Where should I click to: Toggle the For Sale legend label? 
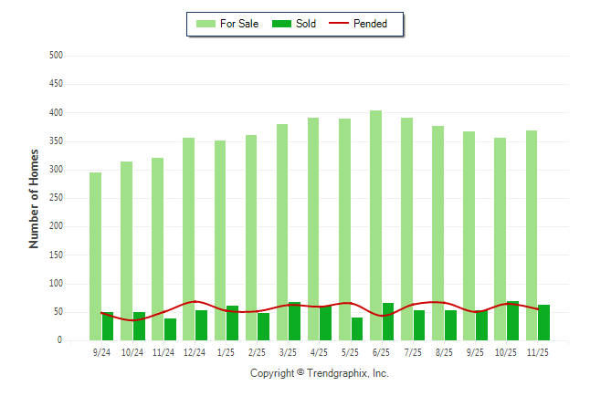point(239,24)
